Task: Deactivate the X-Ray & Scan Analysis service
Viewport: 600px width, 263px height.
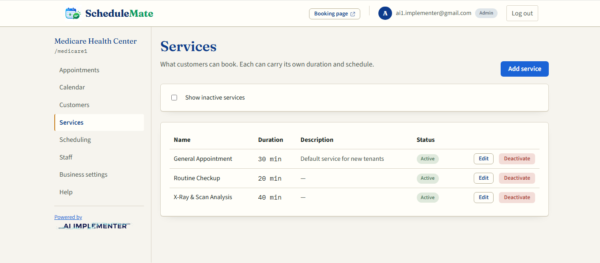Action: click(517, 197)
